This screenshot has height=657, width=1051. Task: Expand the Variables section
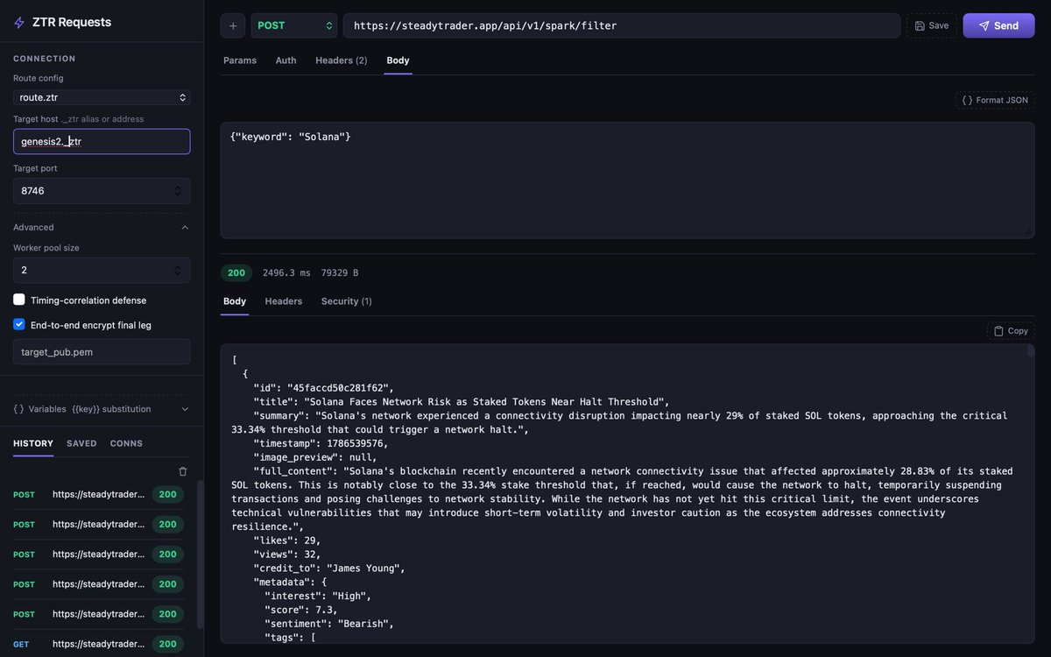102,409
